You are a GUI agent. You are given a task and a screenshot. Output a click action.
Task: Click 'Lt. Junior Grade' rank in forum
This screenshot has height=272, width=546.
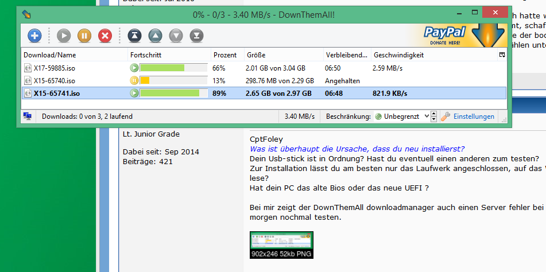click(x=151, y=134)
